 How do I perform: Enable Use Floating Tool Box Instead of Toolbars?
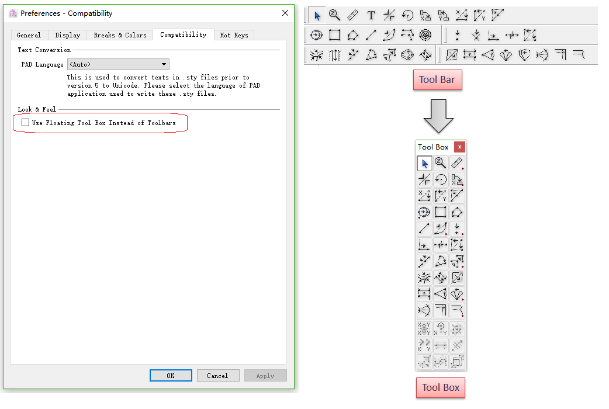tap(25, 123)
